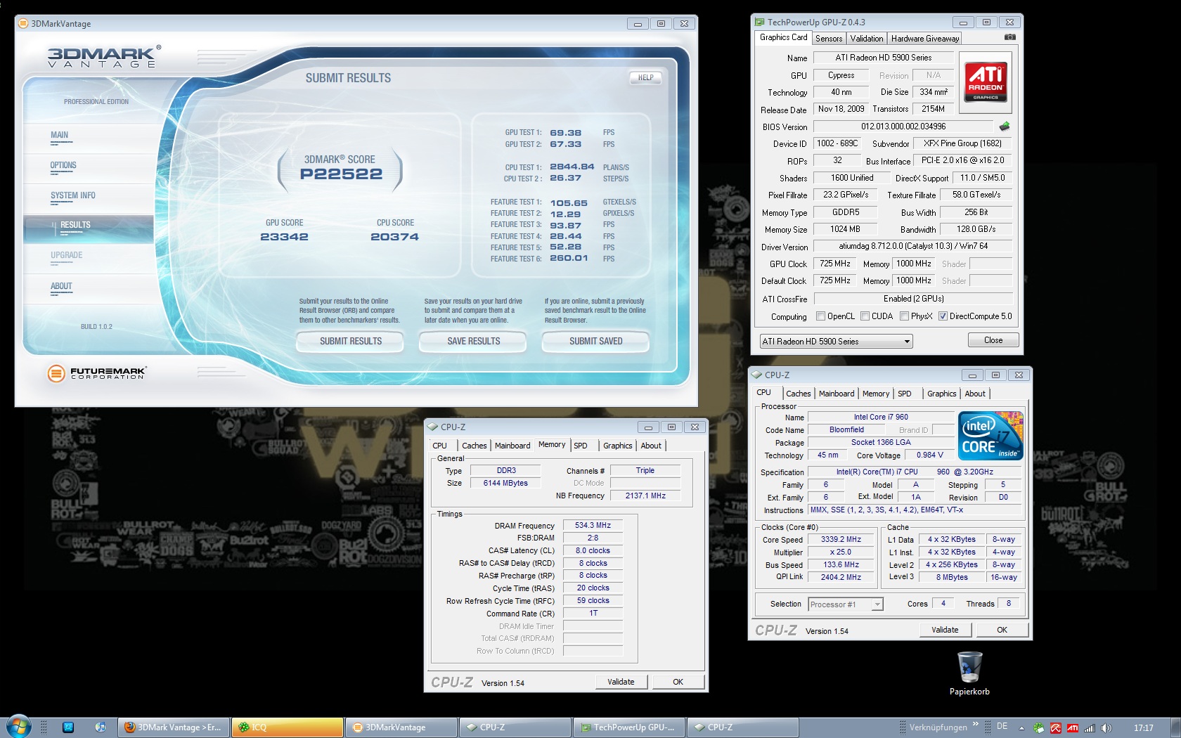Switch to the last CPU-Z taskbar button
The height and width of the screenshot is (738, 1181).
pyautogui.click(x=743, y=727)
